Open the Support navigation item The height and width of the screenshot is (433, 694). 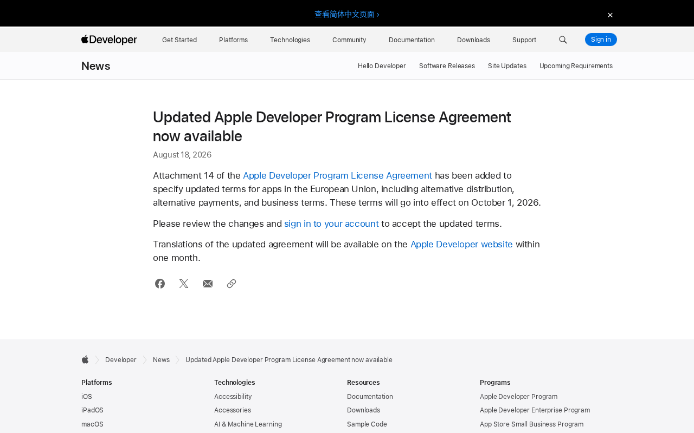pyautogui.click(x=524, y=40)
